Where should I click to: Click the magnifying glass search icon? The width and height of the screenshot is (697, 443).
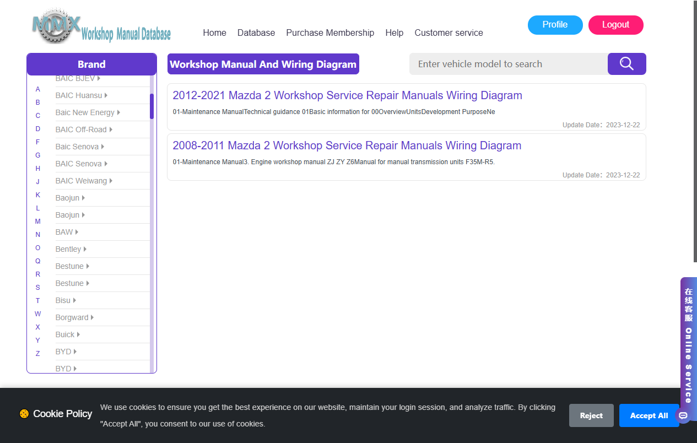626,64
